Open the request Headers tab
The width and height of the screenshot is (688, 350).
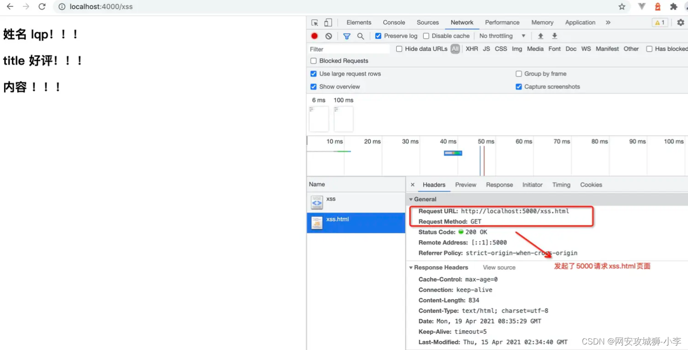pyautogui.click(x=434, y=185)
